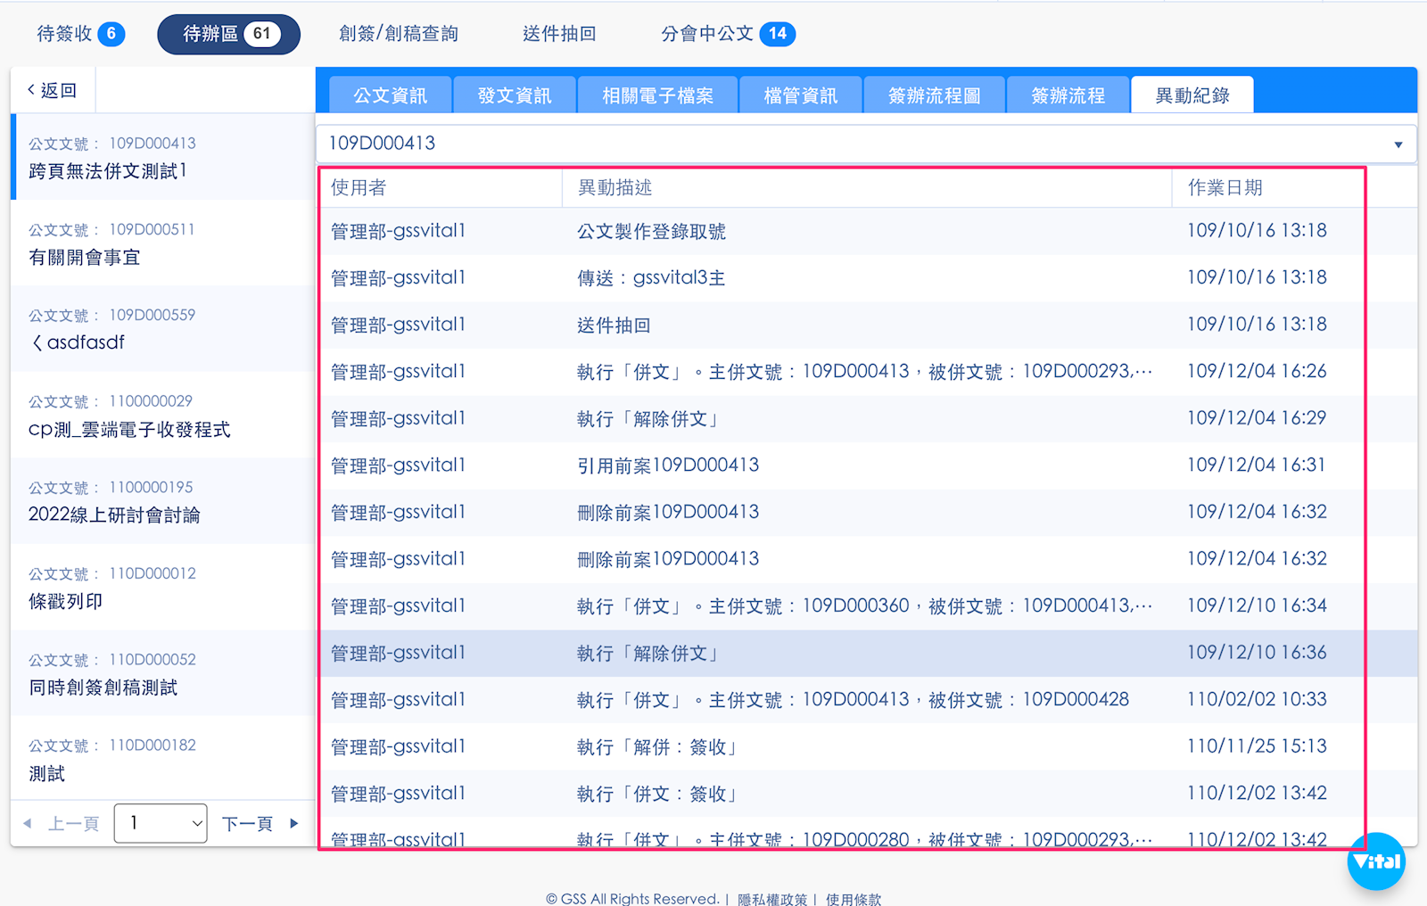Viewport: 1427px width, 906px height.
Task: Click the previous page arrow icon
Action: 28,823
